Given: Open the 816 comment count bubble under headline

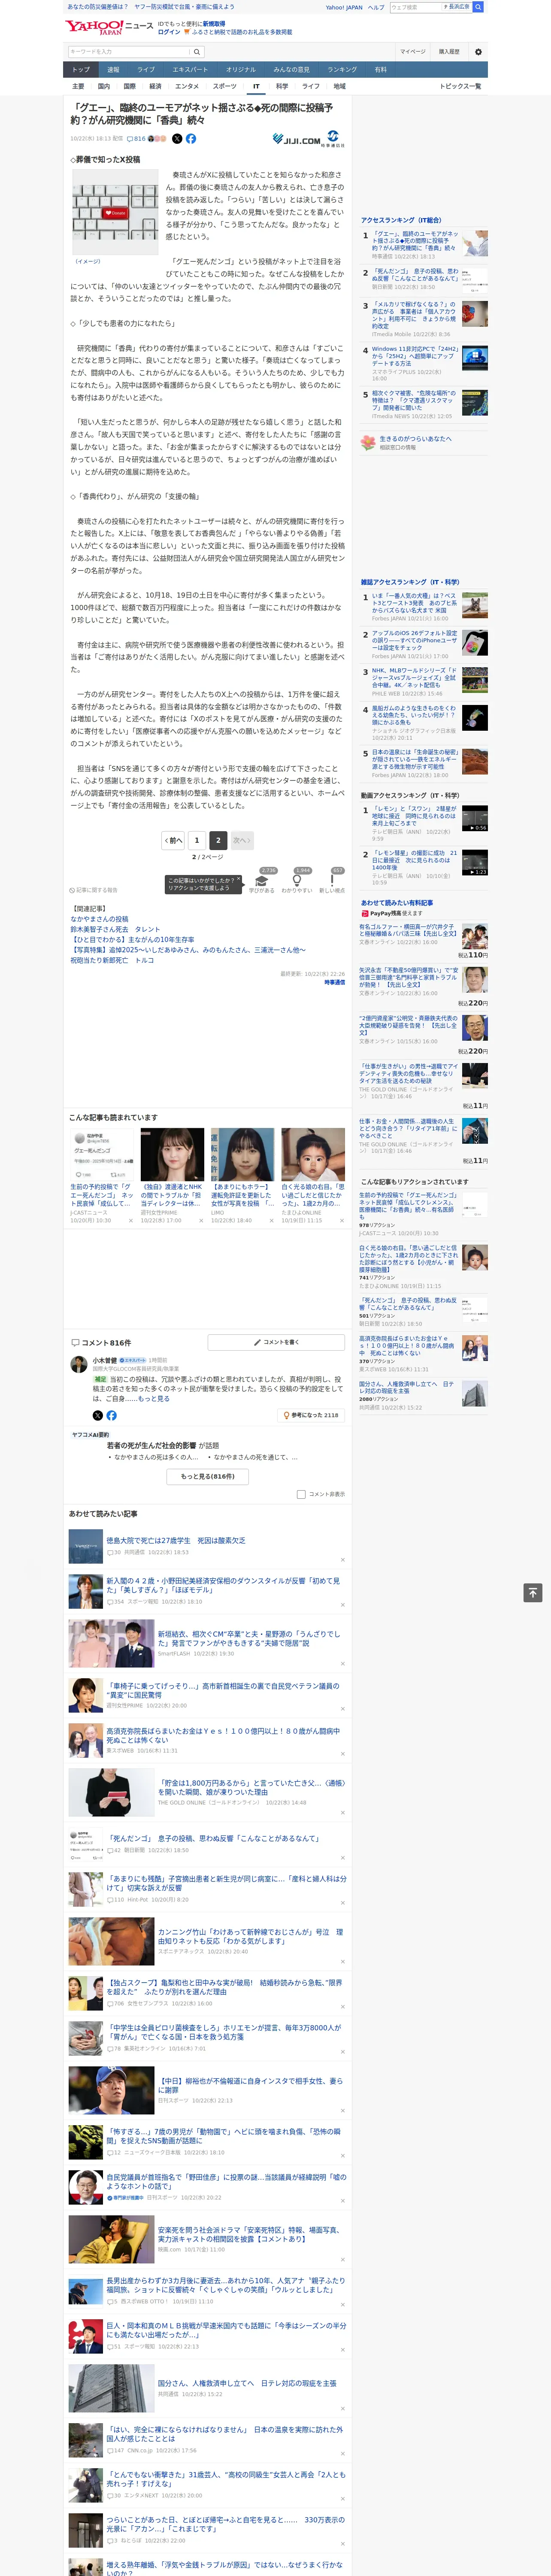Looking at the screenshot, I should pyautogui.click(x=136, y=139).
